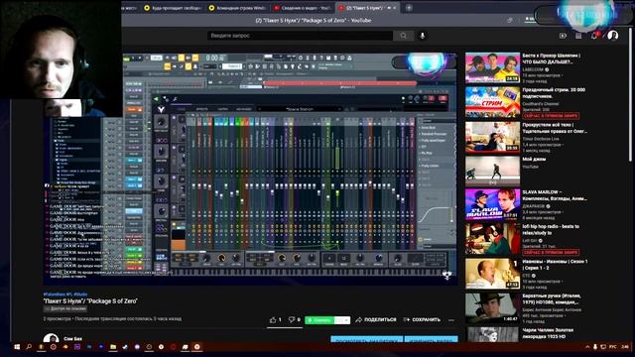
Task: Open more actions three-dot menu under video
Action: [x=451, y=319]
